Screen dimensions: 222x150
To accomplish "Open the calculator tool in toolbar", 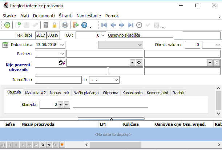I will [46, 25].
